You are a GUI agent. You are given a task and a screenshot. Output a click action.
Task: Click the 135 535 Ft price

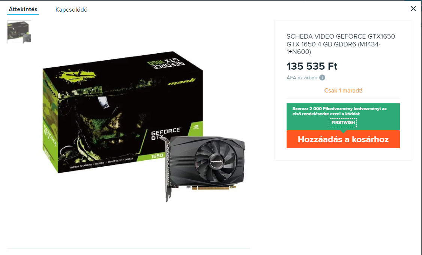click(312, 66)
